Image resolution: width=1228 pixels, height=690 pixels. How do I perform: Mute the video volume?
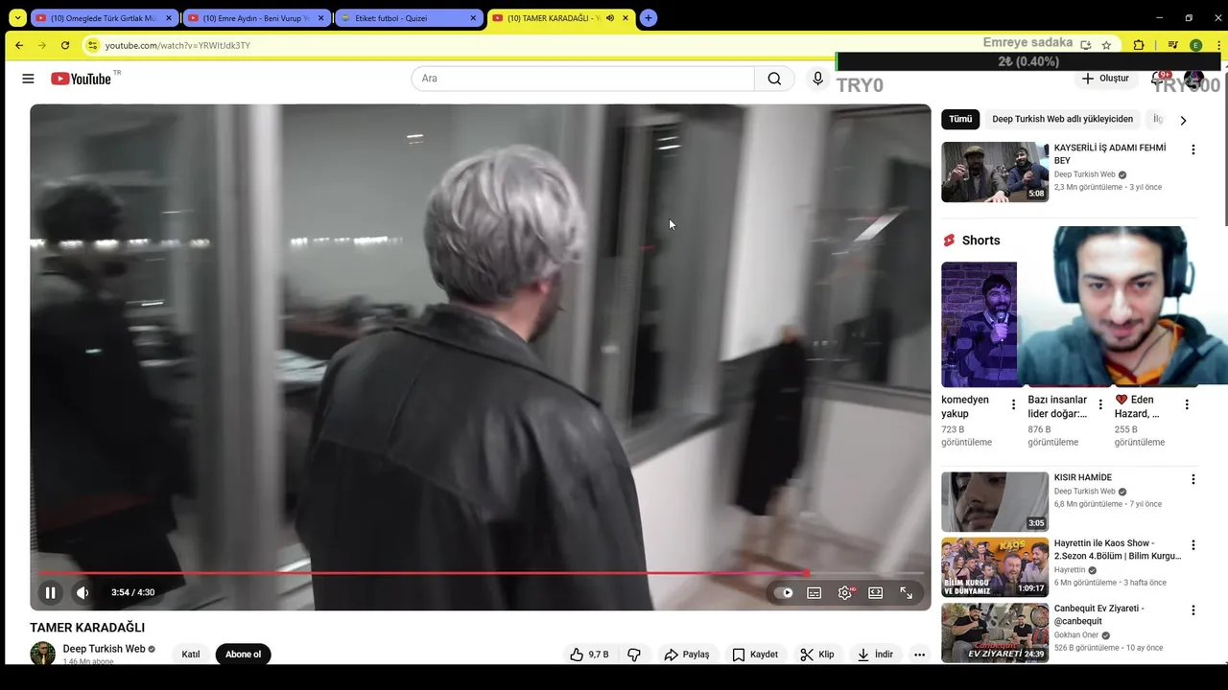coord(83,592)
